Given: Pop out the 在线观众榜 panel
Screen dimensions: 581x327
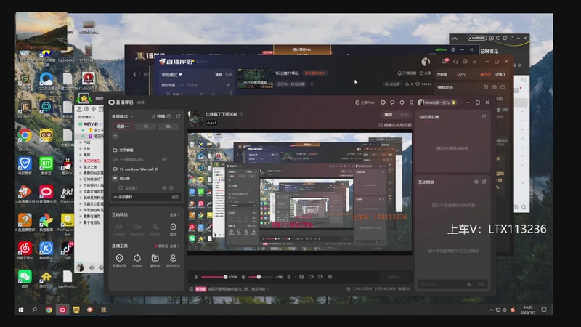Looking at the screenshot, I should (x=484, y=116).
